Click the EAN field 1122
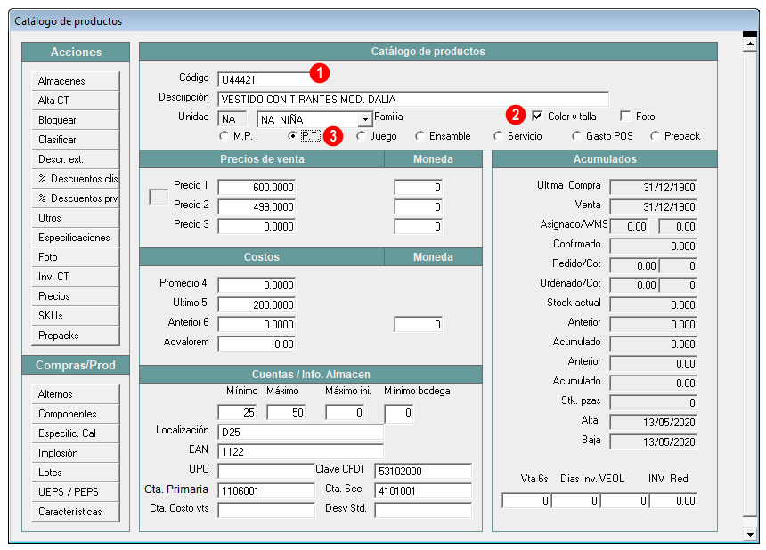This screenshot has width=766, height=550. [x=300, y=451]
